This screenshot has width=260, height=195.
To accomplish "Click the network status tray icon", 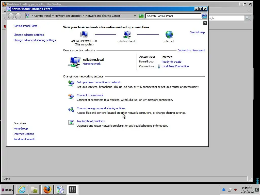I will click(230, 190).
